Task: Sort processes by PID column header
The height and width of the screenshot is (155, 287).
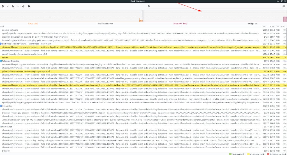Action: [265, 27]
